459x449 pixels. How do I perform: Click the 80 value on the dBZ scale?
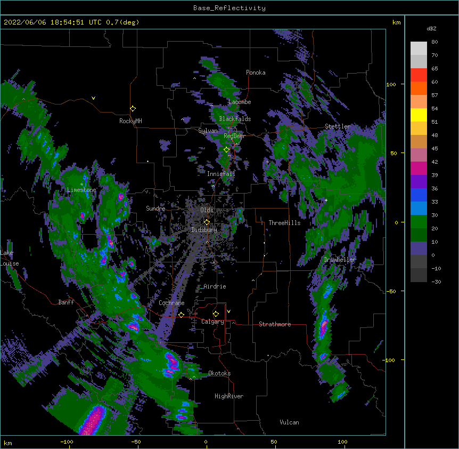point(435,42)
